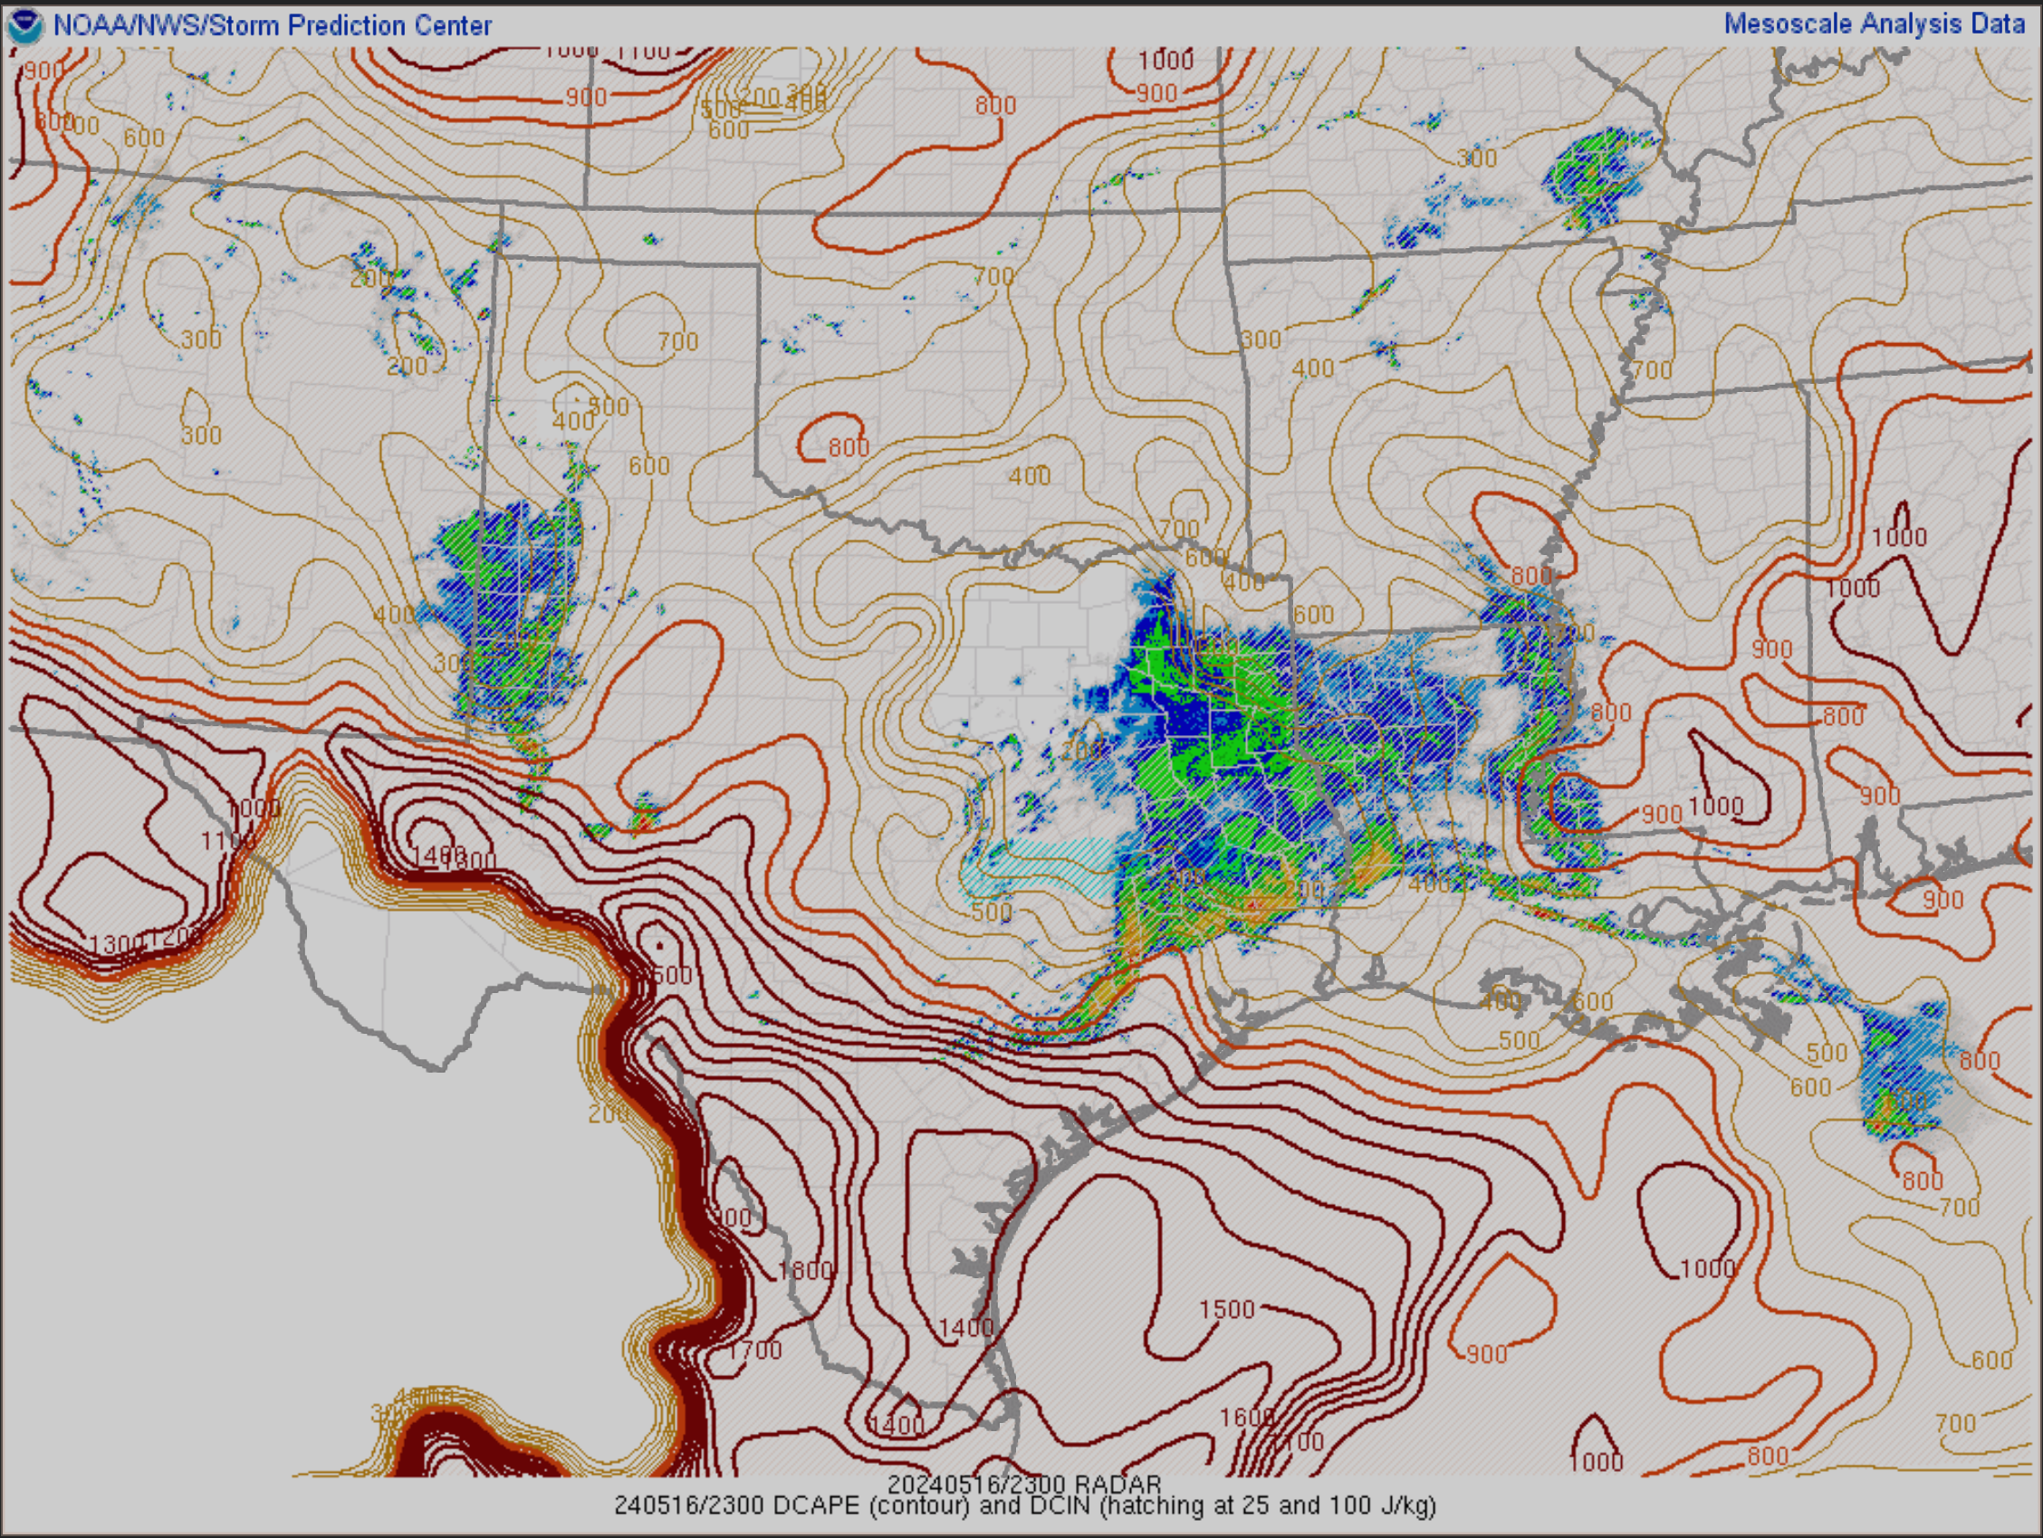
Task: Click the 1700 contour label
Action: (x=754, y=1351)
